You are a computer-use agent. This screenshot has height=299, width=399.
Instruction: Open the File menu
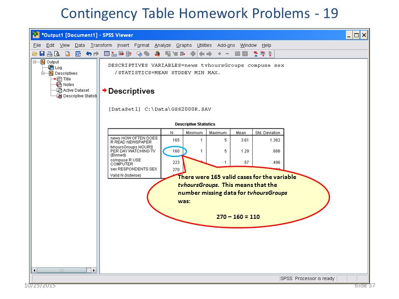pyautogui.click(x=37, y=45)
